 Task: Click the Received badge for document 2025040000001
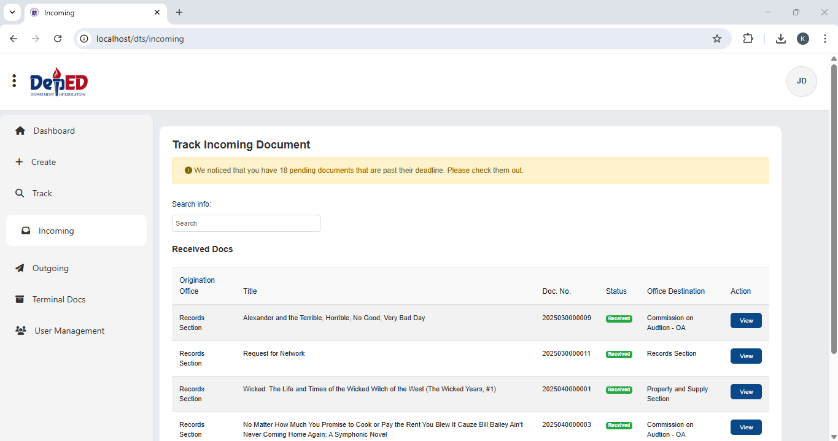tap(619, 389)
